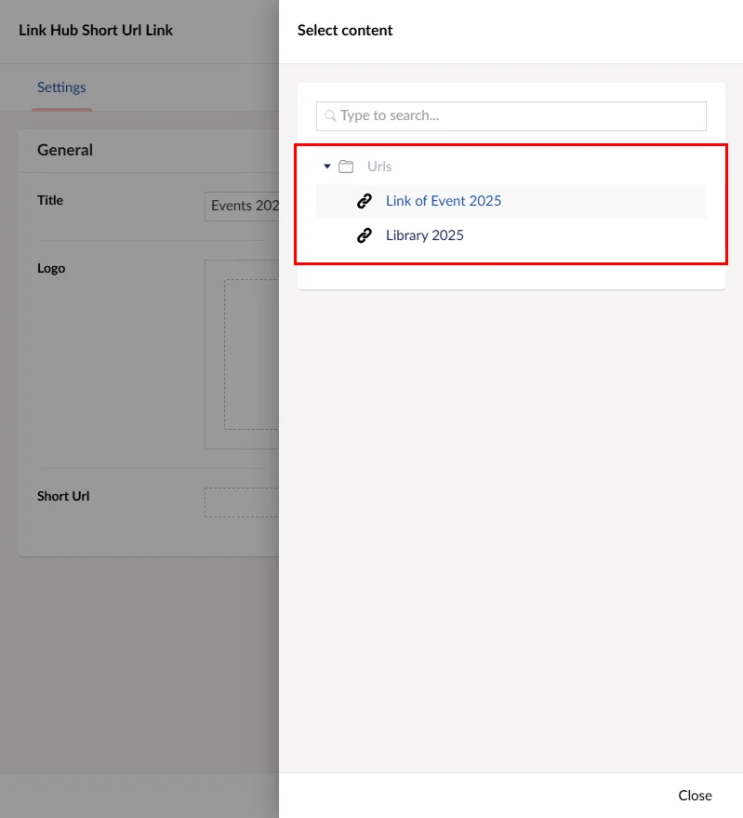Click link icon next to Link of Event 2025
743x818 pixels.
coord(365,201)
